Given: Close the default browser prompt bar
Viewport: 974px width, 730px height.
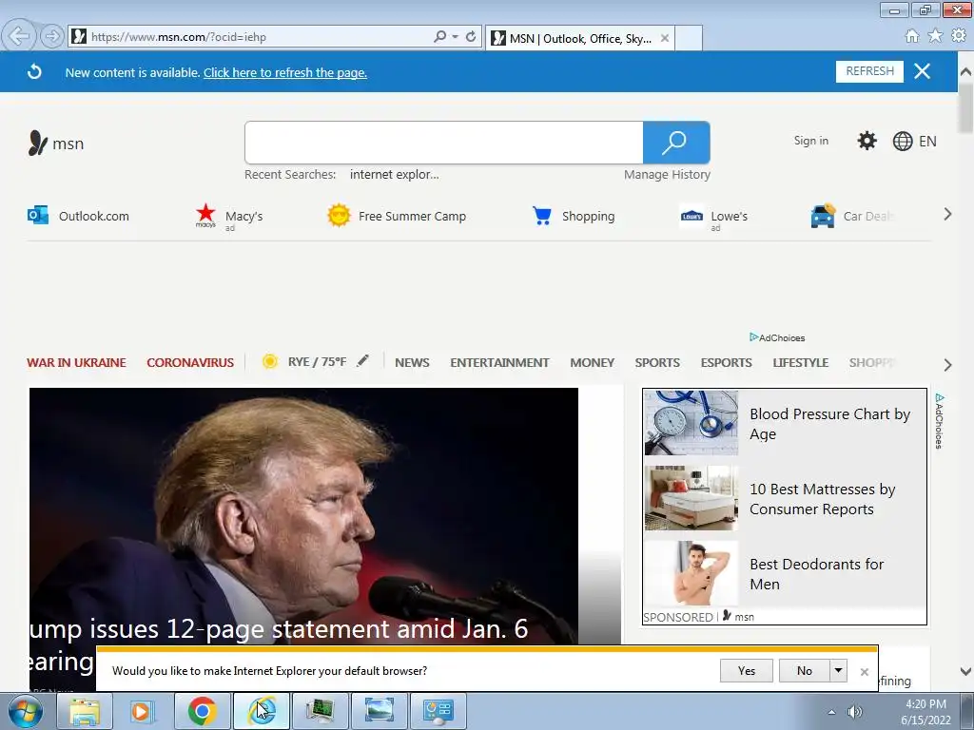Looking at the screenshot, I should click(x=864, y=672).
